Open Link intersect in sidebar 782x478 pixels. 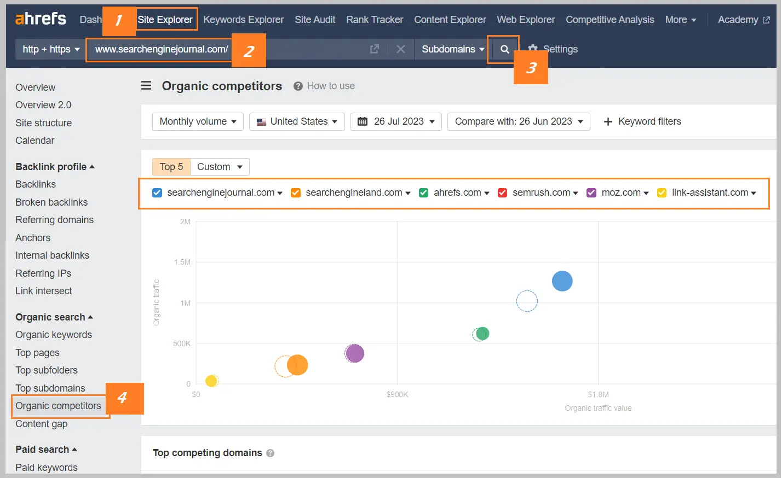tap(44, 291)
